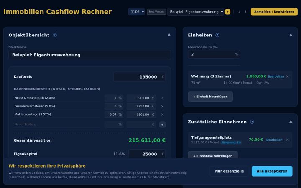Delete the Wohnung (3 Zimmer) unit

pyautogui.click(x=287, y=76)
